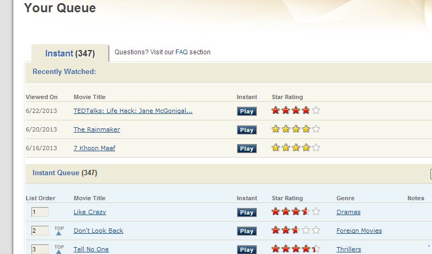This screenshot has width=432, height=254.
Task: Click the 6/20/2013 viewed date
Action: pyautogui.click(x=41, y=129)
